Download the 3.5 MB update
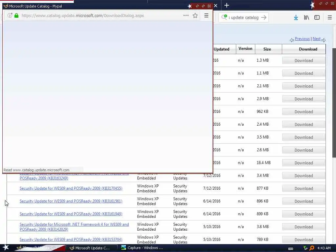The image size is (336, 252). pos(304,137)
